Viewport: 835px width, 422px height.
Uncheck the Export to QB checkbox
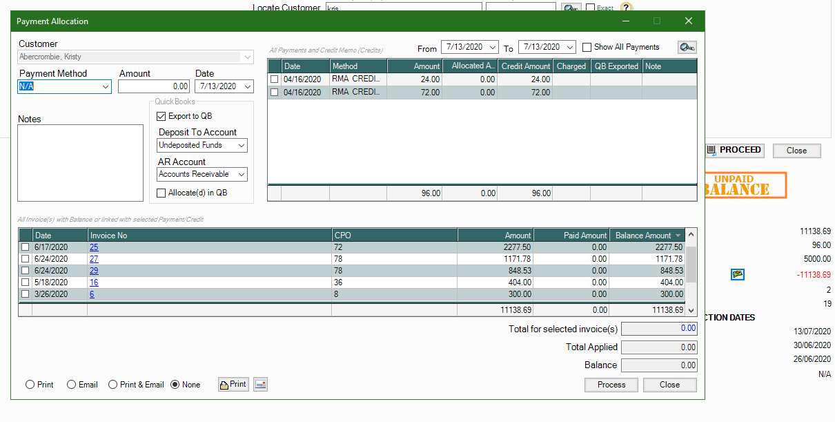[161, 116]
